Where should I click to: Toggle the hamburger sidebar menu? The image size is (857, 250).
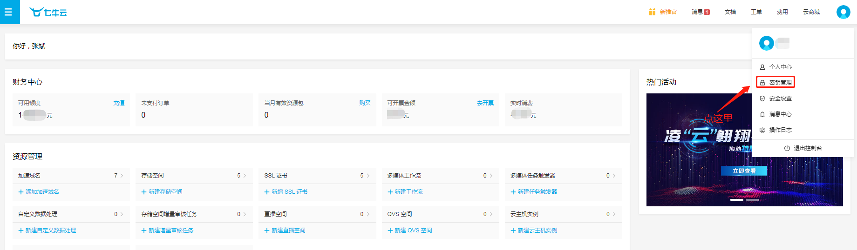coord(8,12)
